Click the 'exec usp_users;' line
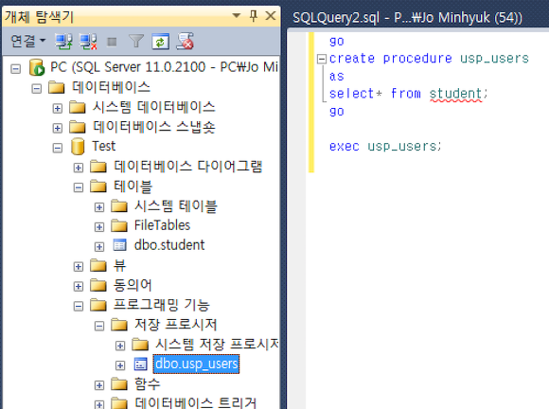549x409 pixels. click(385, 147)
